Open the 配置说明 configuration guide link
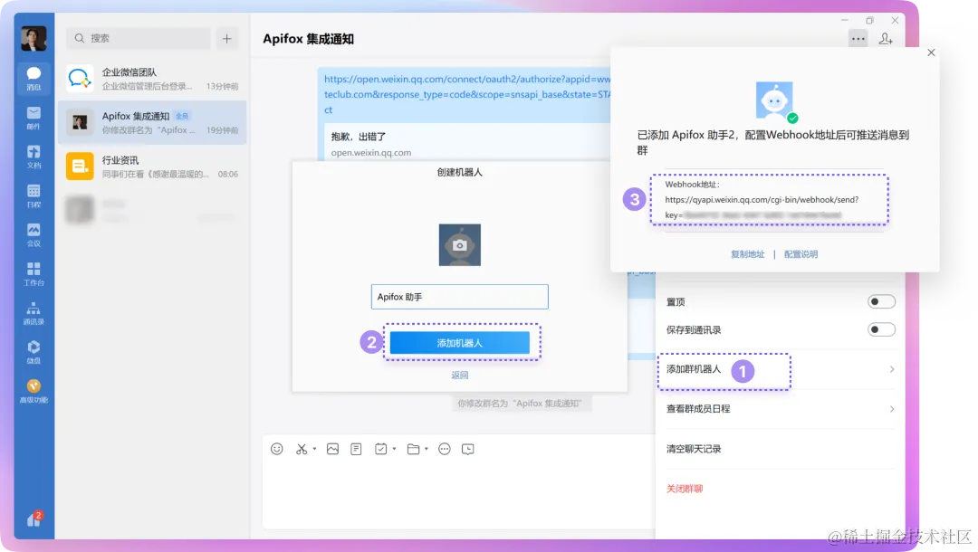This screenshot has width=978, height=552. pyautogui.click(x=801, y=254)
